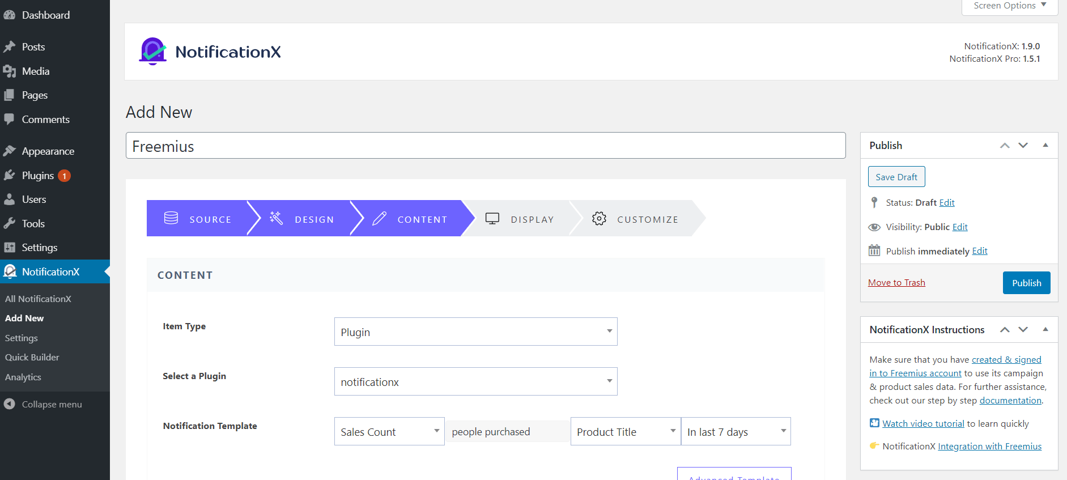1067x480 pixels.
Task: Click the Dashboard gauge icon in sidebar
Action: click(x=10, y=15)
